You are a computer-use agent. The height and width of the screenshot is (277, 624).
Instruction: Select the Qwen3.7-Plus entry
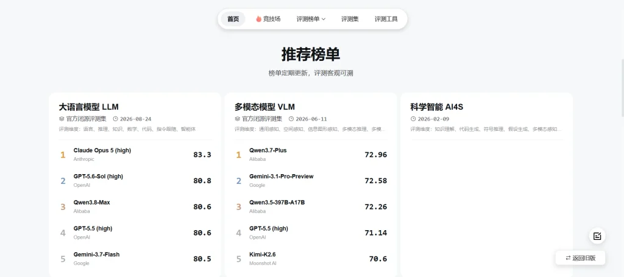[311, 155]
